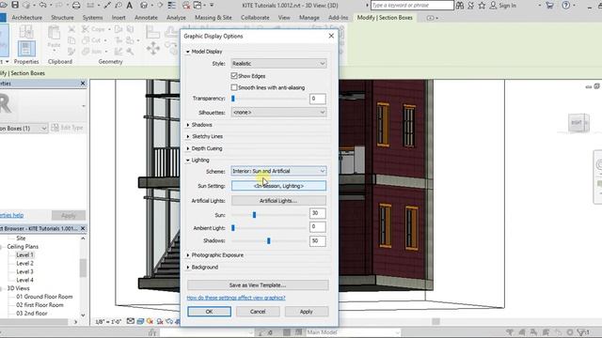Collapse the Model Display section
Image resolution: width=602 pixels, height=338 pixels.
point(188,52)
